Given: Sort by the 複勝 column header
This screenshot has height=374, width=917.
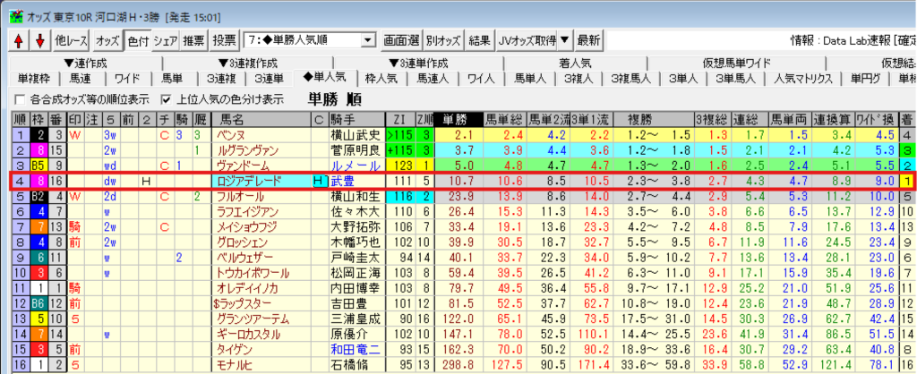Looking at the screenshot, I should pyautogui.click(x=664, y=119).
